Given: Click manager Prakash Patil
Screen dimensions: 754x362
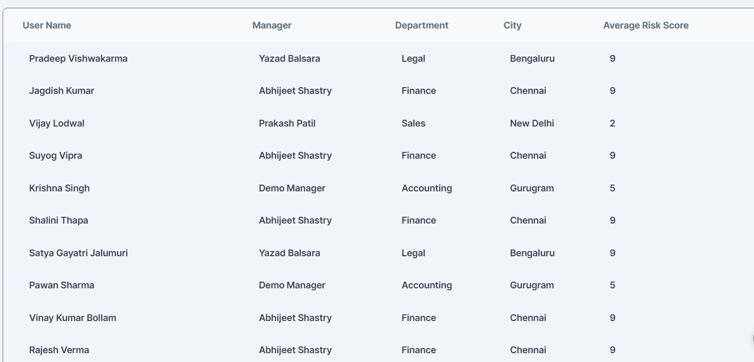Looking at the screenshot, I should click(x=287, y=123).
